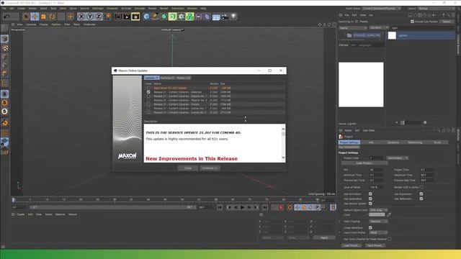Open the Contains dropdown in Content Browser
The width and height of the screenshot is (461, 259).
(379, 27)
